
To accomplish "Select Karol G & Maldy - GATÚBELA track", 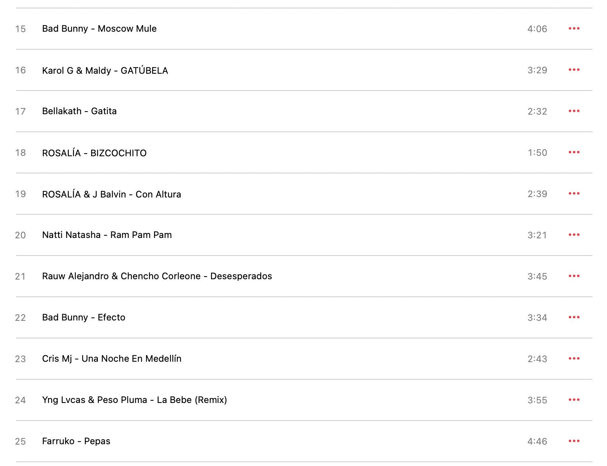I will 304,70.
